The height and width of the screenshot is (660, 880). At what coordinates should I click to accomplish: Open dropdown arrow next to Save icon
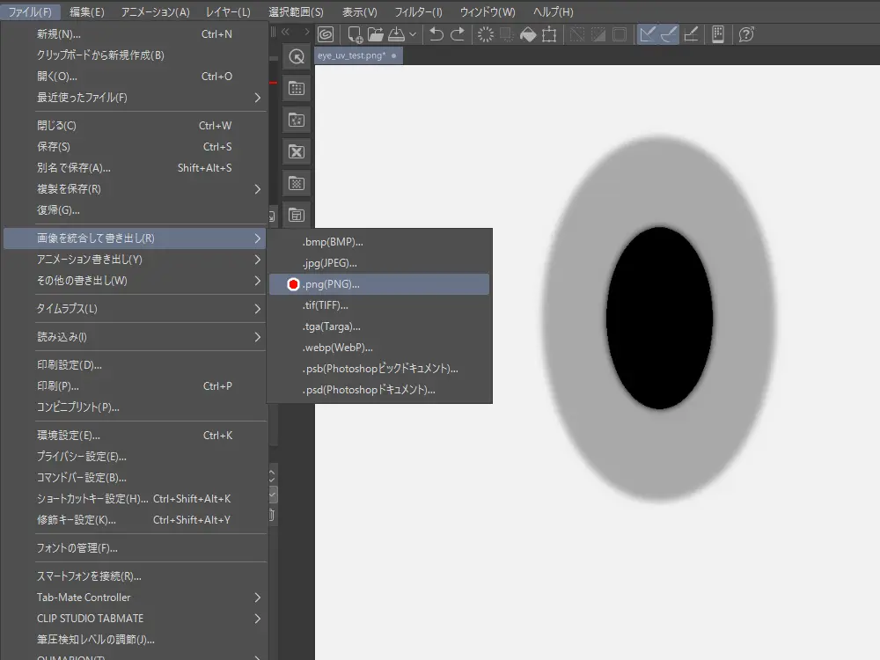tap(413, 35)
